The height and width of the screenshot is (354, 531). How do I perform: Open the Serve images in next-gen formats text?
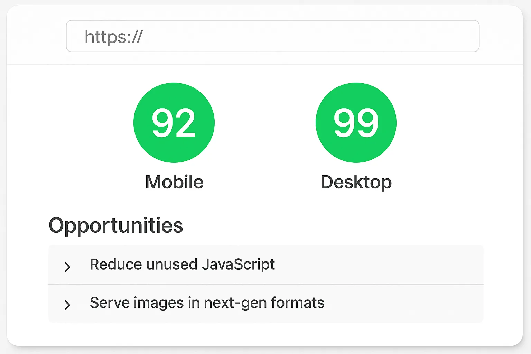pyautogui.click(x=207, y=303)
